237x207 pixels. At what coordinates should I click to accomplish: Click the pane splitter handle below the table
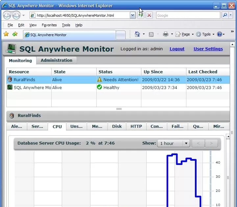(x=119, y=109)
